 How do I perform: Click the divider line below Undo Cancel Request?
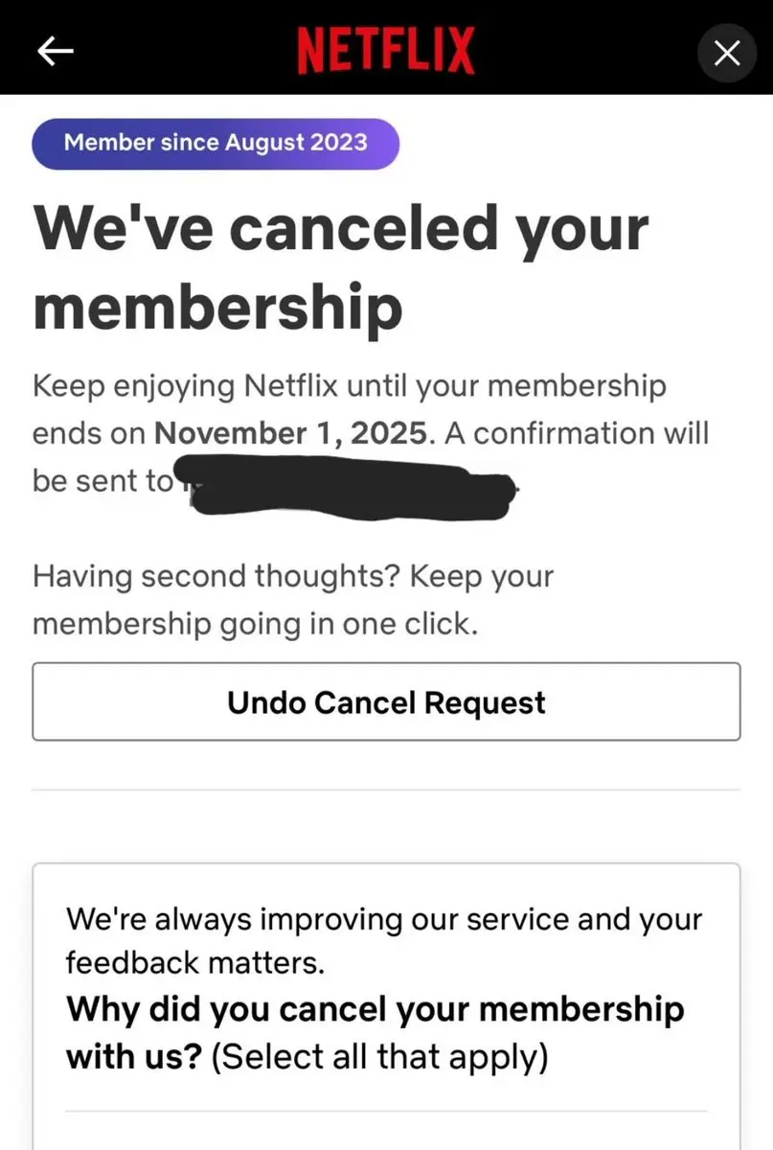(386, 790)
